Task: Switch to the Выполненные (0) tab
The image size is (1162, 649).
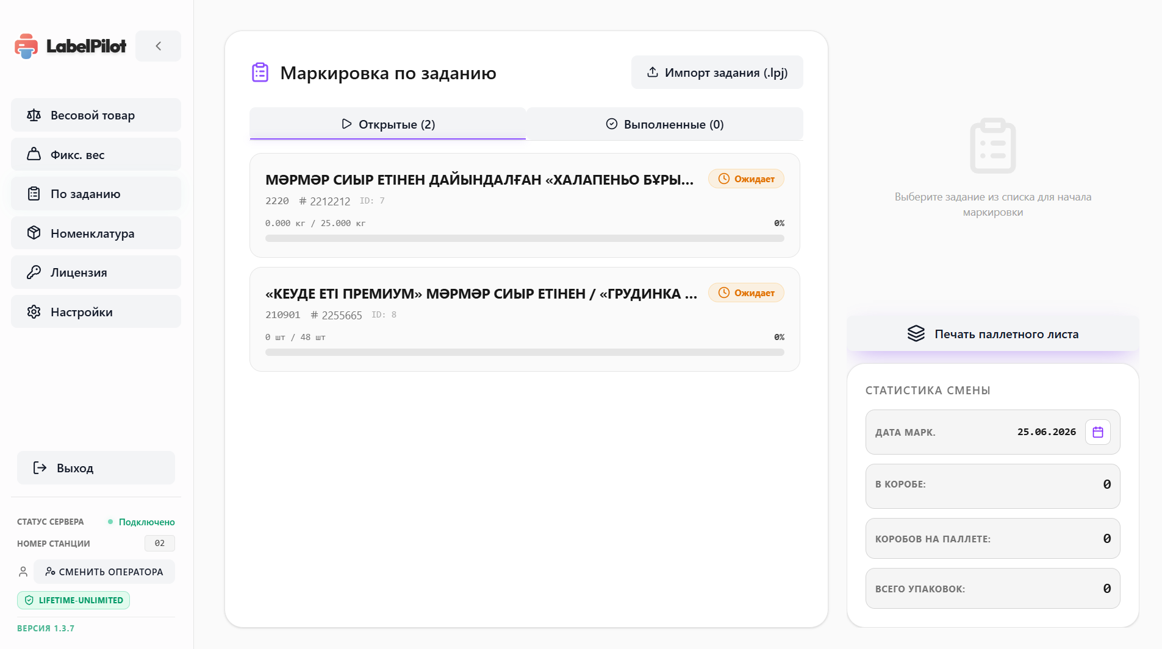Action: coord(665,124)
